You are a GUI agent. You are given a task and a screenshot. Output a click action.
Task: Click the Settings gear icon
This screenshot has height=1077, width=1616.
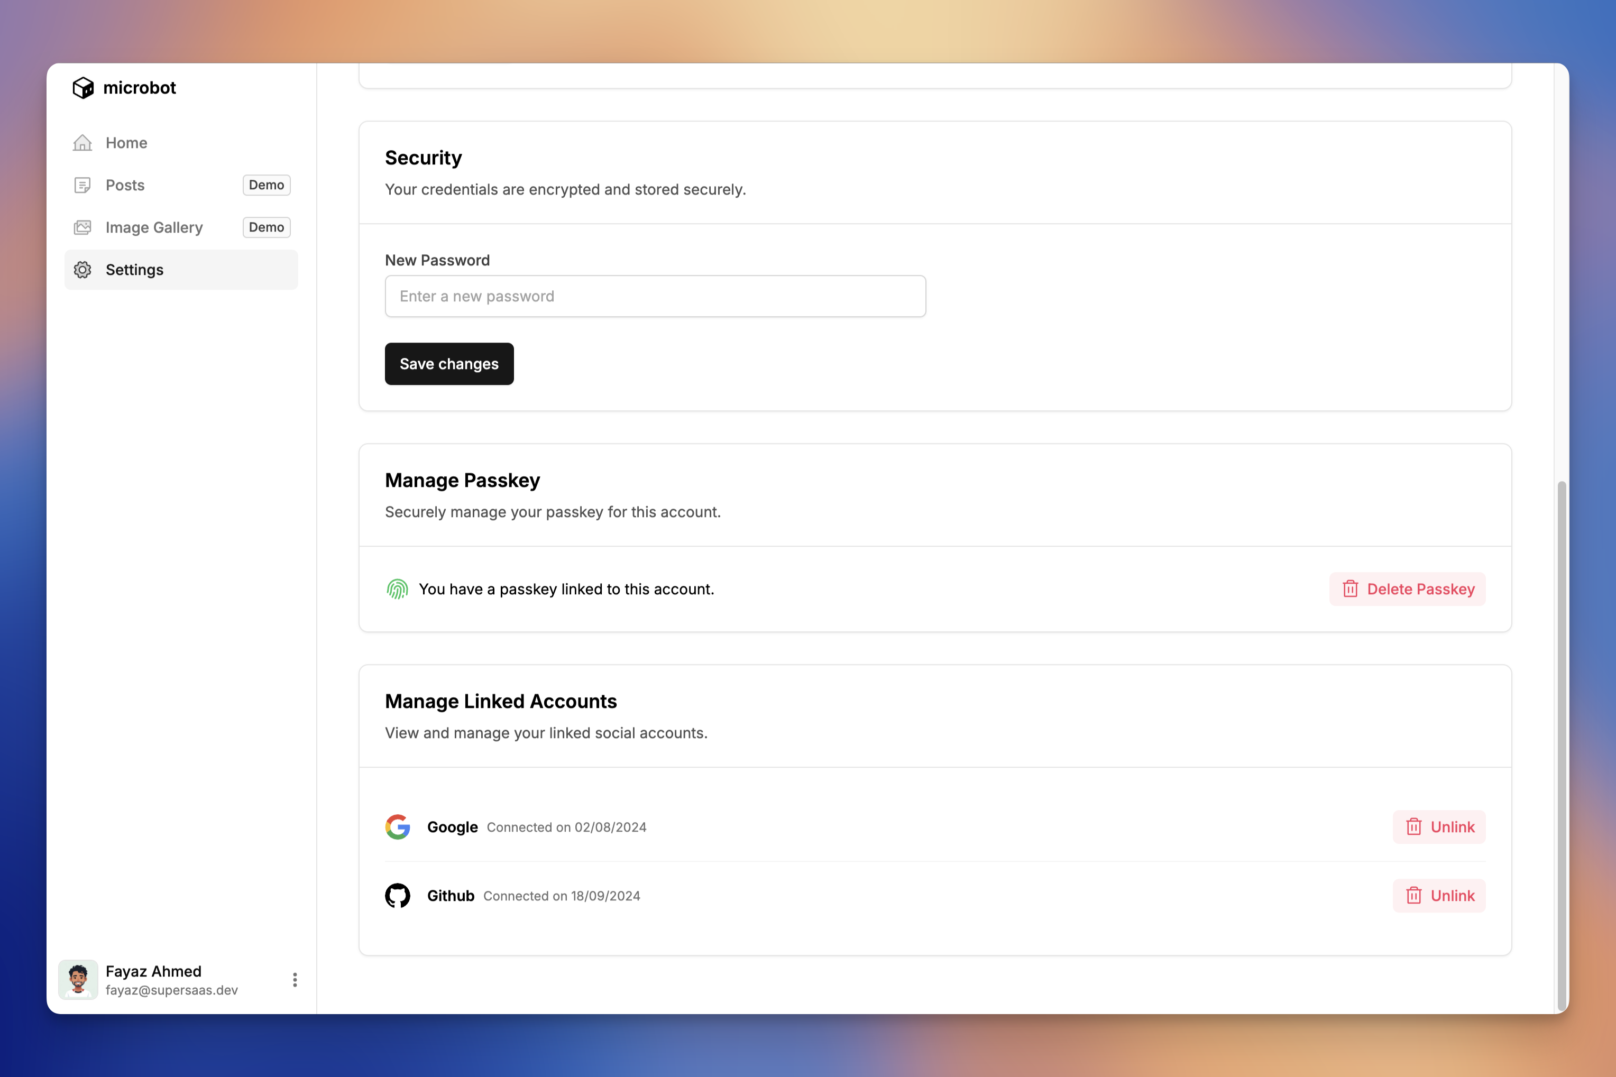coord(82,270)
